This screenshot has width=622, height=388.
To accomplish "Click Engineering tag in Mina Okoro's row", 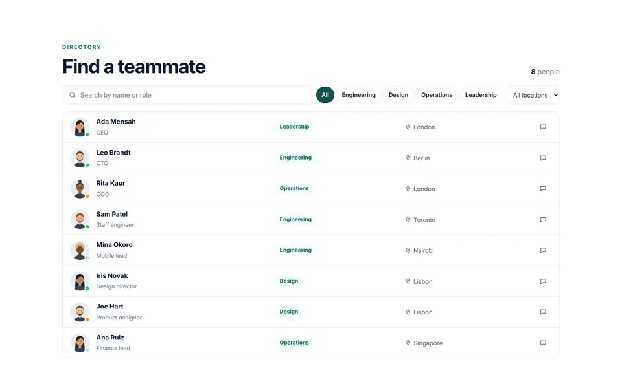I will [x=295, y=250].
